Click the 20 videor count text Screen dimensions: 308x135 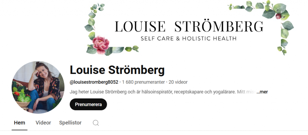point(178,82)
